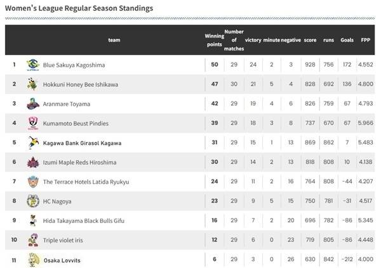
Task: Click the FPP column header
Action: [x=366, y=40]
